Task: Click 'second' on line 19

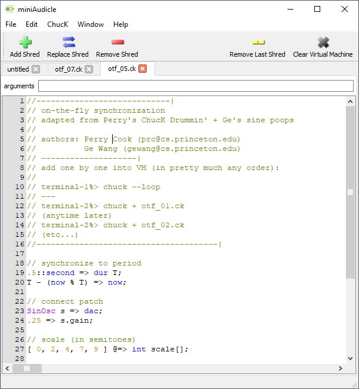Action: click(x=60, y=273)
